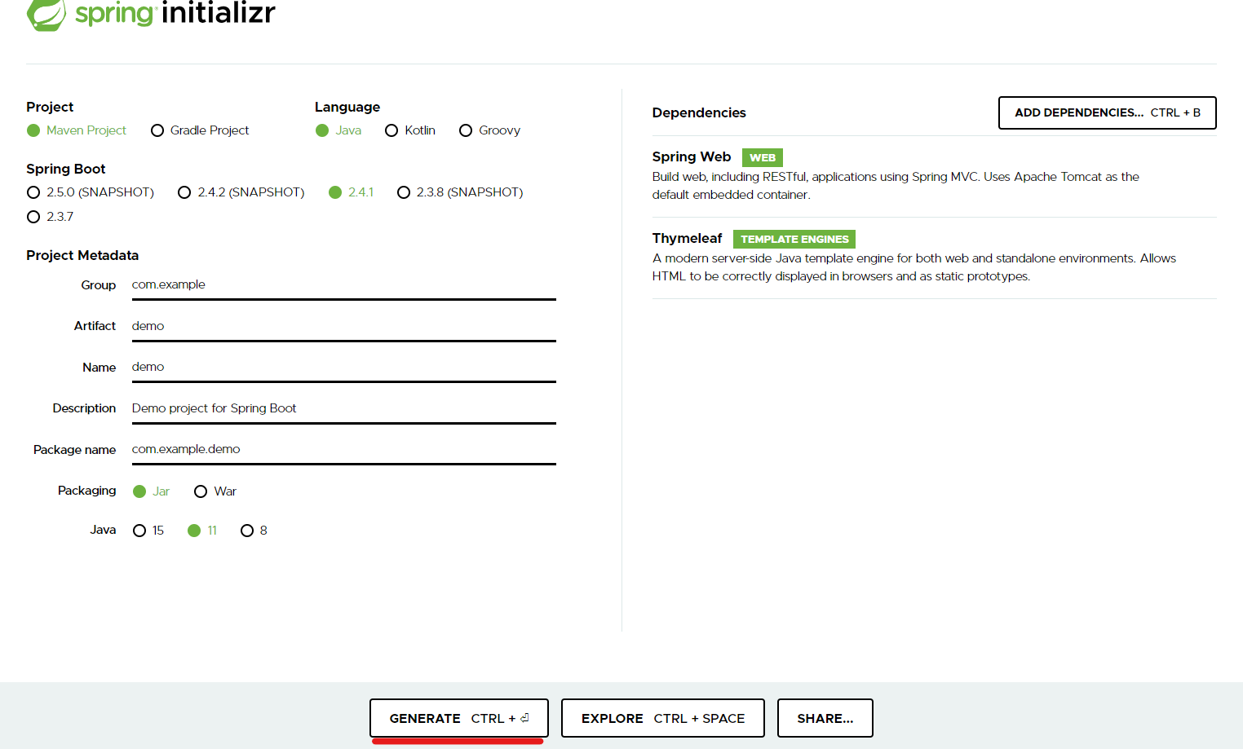This screenshot has width=1243, height=749.
Task: Select Spring Boot 2.4.1 version
Action: pos(352,192)
